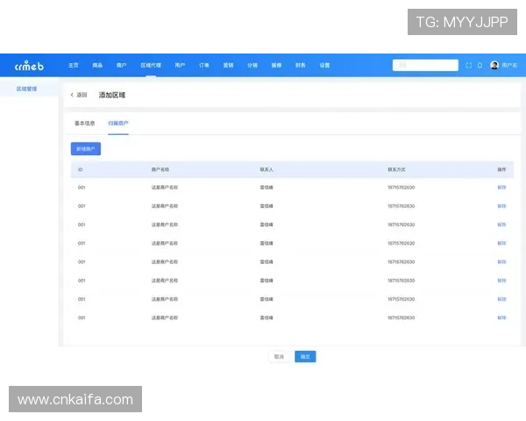
Task: Open the 营销 menu
Action: 228,65
